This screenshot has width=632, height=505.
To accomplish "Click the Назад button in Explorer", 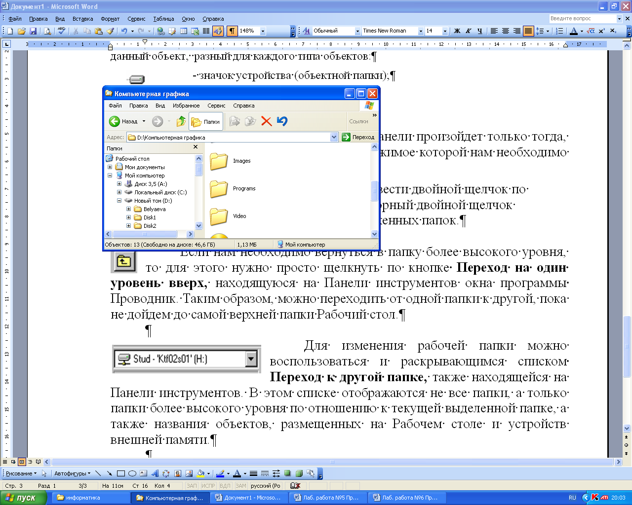I will pyautogui.click(x=123, y=121).
